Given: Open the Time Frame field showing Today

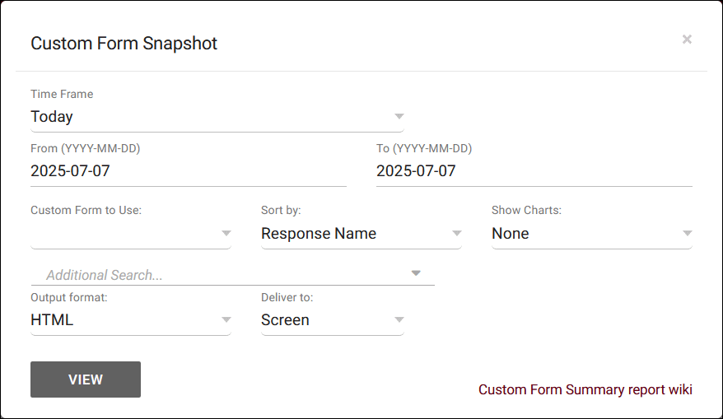Looking at the screenshot, I should point(206,117).
